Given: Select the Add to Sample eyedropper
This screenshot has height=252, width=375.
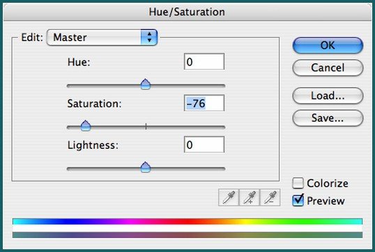Looking at the screenshot, I should (x=250, y=198).
